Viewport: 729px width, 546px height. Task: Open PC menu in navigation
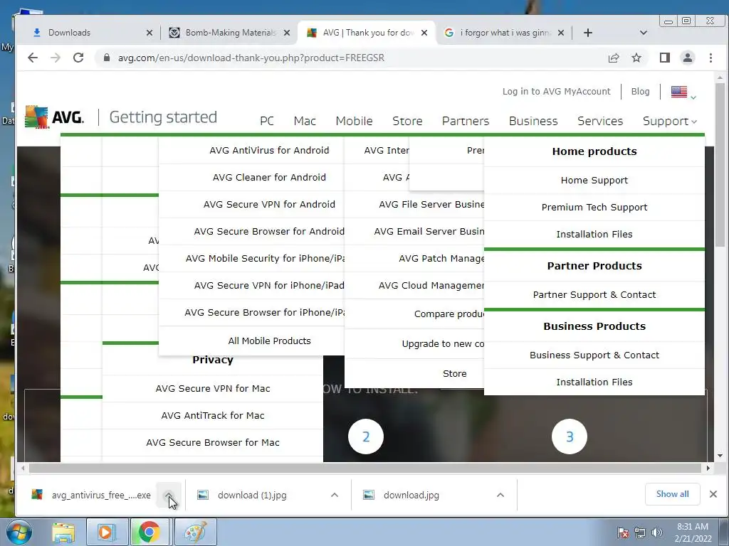(267, 121)
